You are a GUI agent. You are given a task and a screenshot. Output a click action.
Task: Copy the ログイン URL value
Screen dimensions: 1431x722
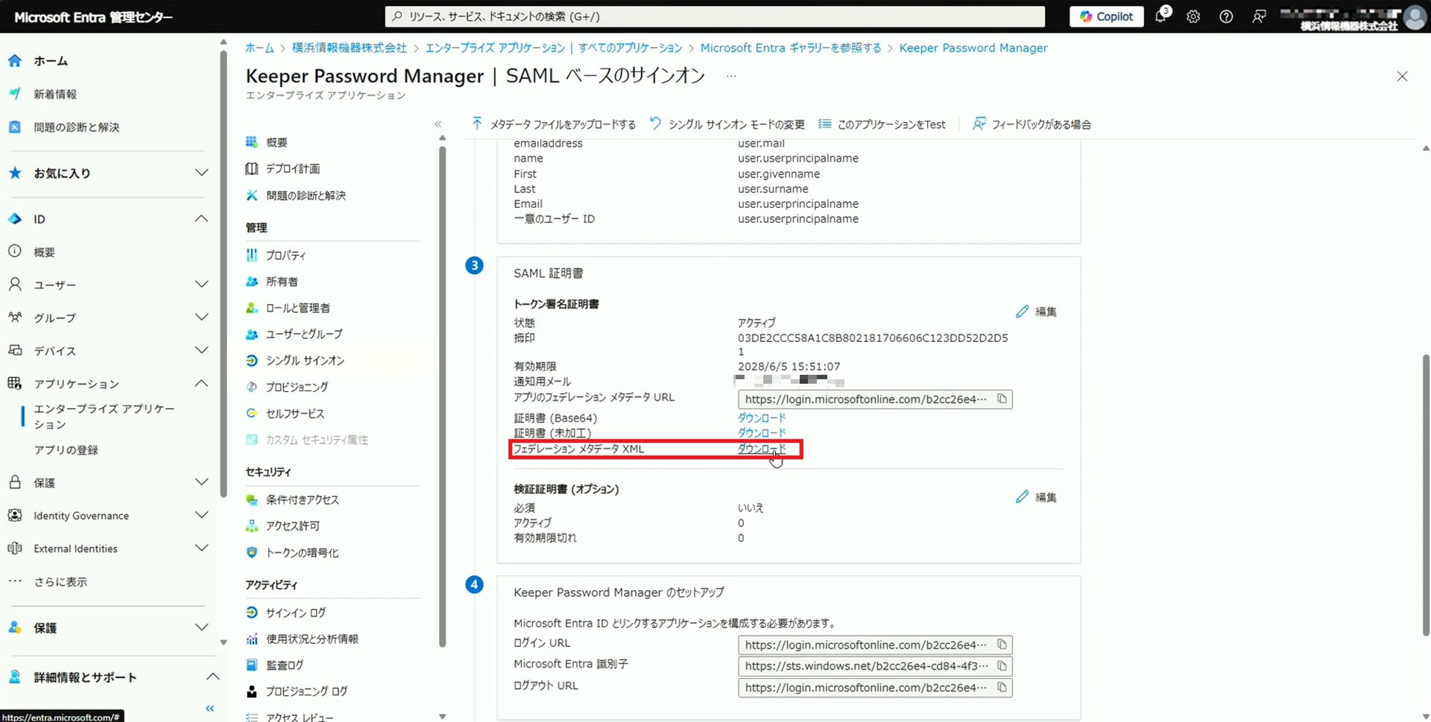1002,645
